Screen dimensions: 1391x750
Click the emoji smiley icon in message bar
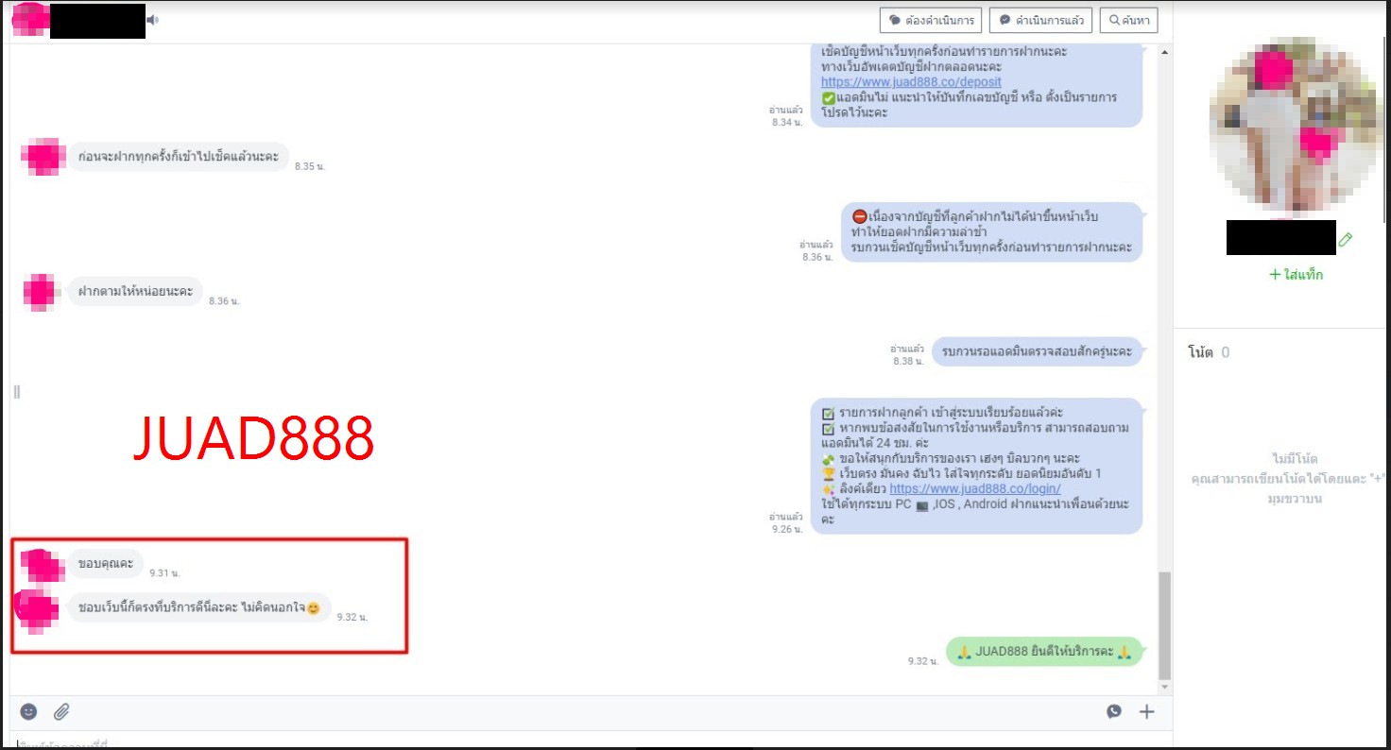[29, 711]
